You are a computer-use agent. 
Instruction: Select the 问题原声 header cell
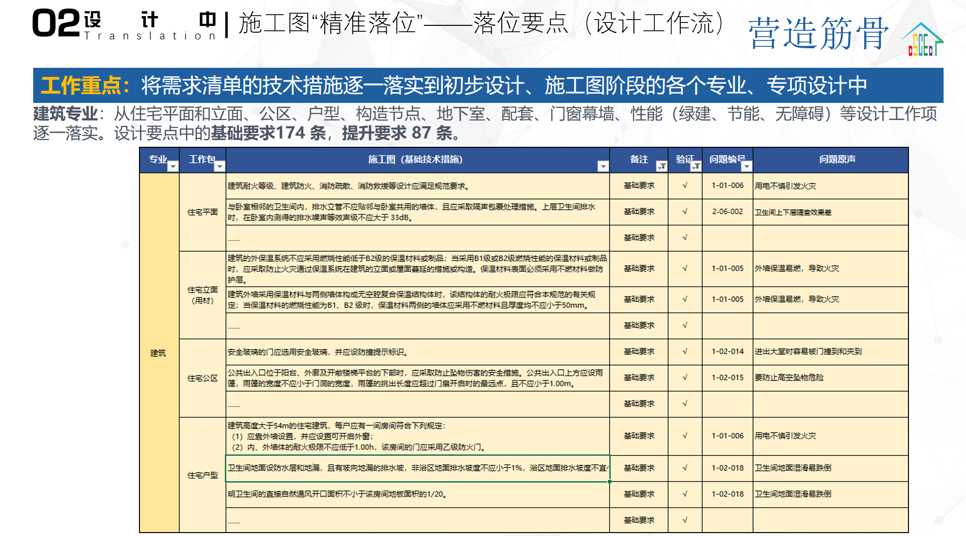(x=830, y=160)
